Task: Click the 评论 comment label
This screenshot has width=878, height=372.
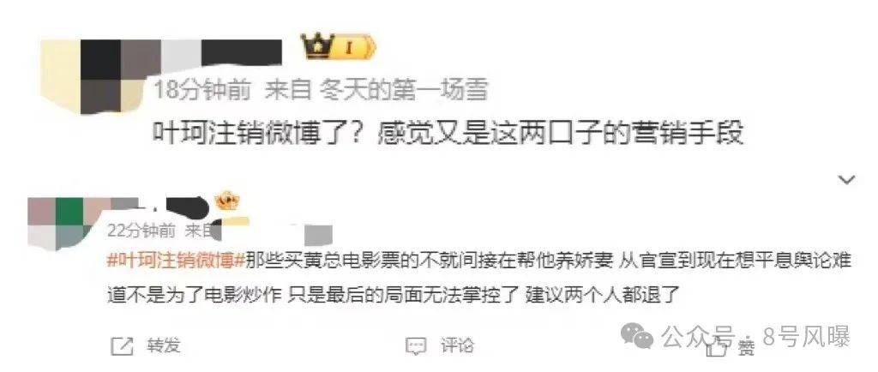Action: tap(457, 345)
